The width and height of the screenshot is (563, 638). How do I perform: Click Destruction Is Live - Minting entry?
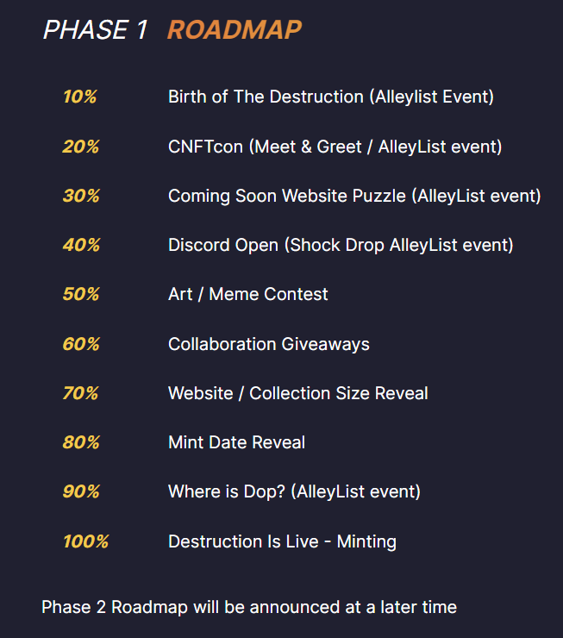click(282, 542)
